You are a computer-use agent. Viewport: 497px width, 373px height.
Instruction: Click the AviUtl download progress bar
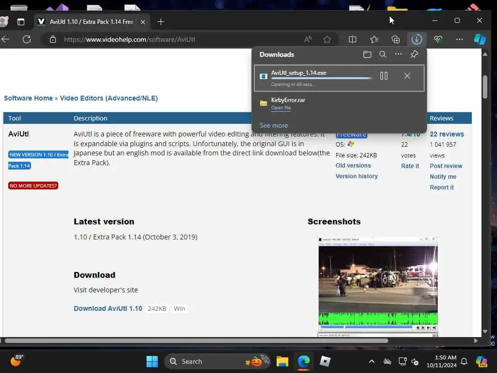tap(321, 78)
